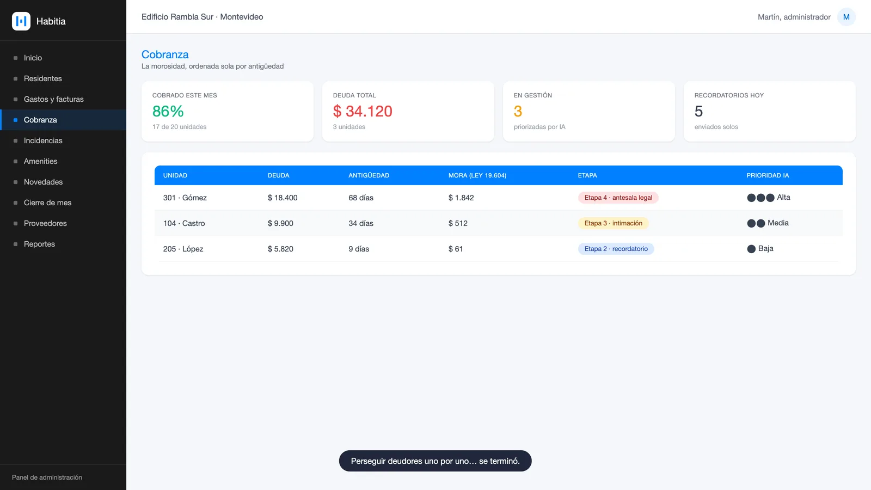This screenshot has height=490, width=871.
Task: Click the Perseguir deudores toast message
Action: tap(436, 461)
